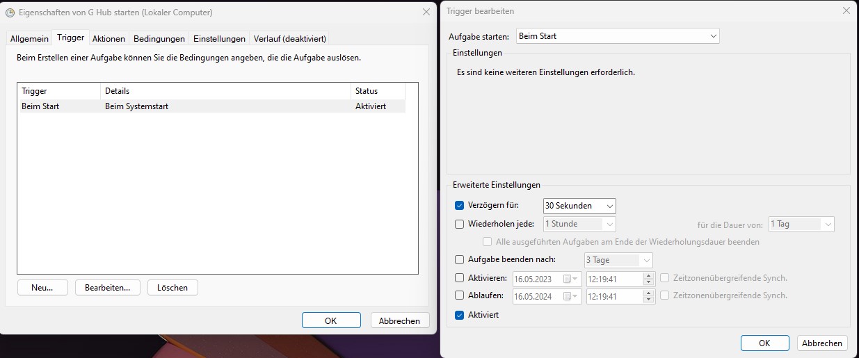The width and height of the screenshot is (859, 358).
Task: Select the Trigger tab
Action: point(70,38)
